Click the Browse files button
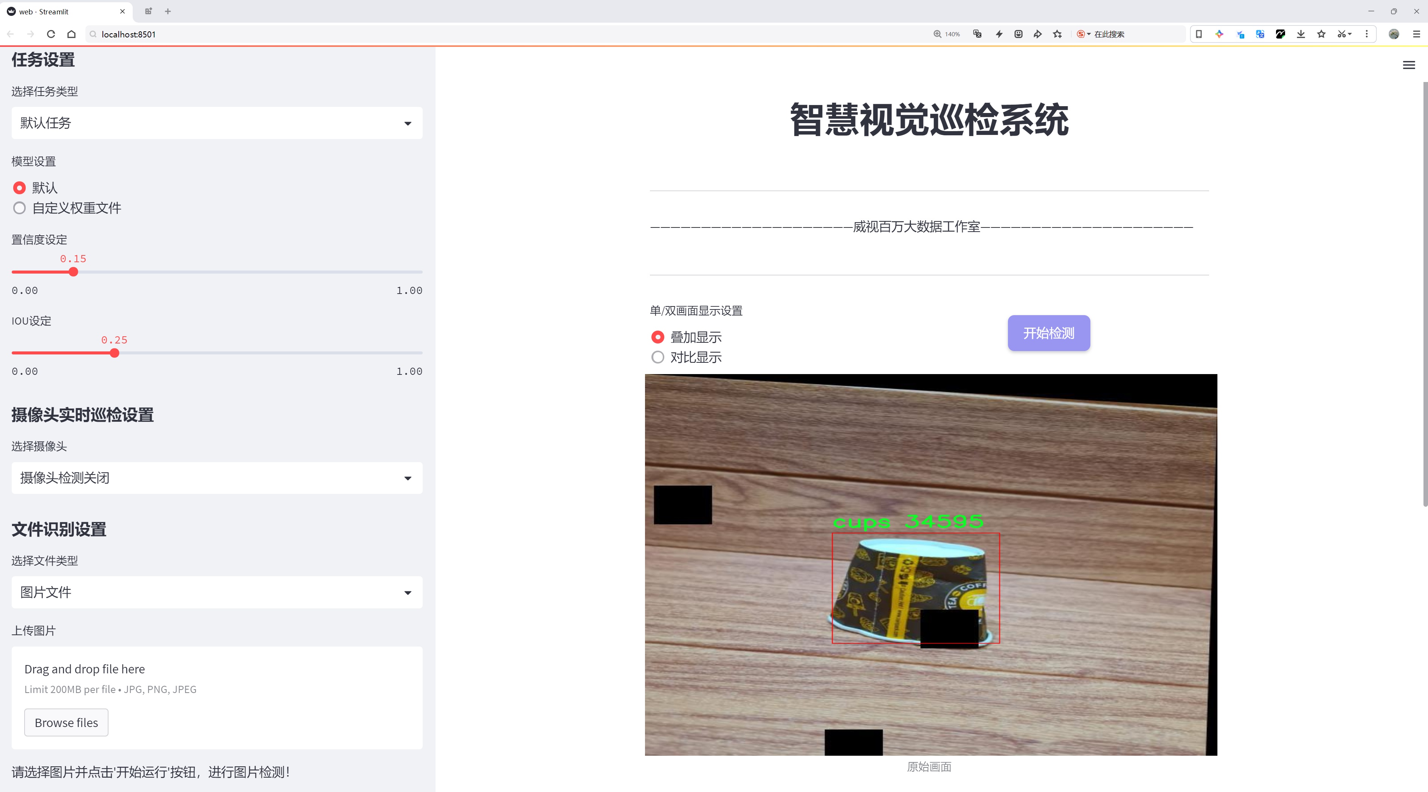This screenshot has height=792, width=1428. (x=66, y=722)
